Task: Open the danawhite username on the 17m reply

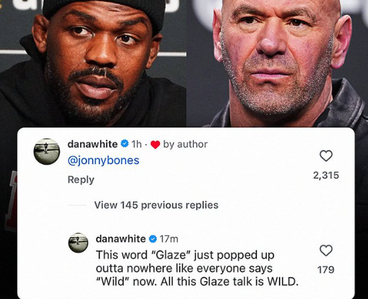Action: click(121, 239)
